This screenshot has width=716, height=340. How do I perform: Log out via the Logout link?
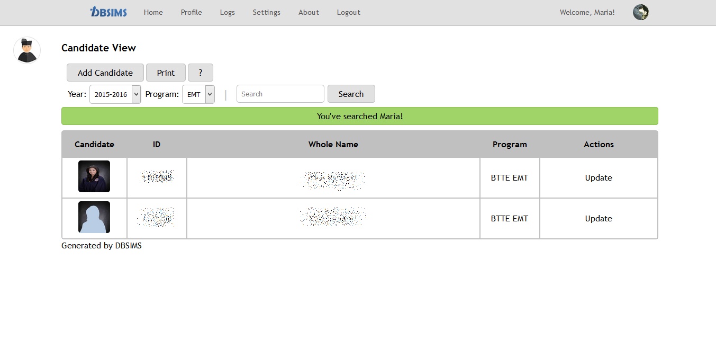coord(348,12)
